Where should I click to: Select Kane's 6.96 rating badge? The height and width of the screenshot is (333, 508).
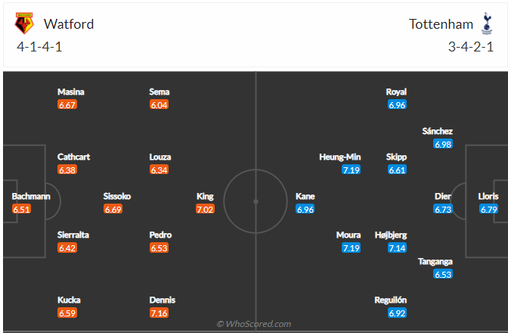[x=305, y=209]
